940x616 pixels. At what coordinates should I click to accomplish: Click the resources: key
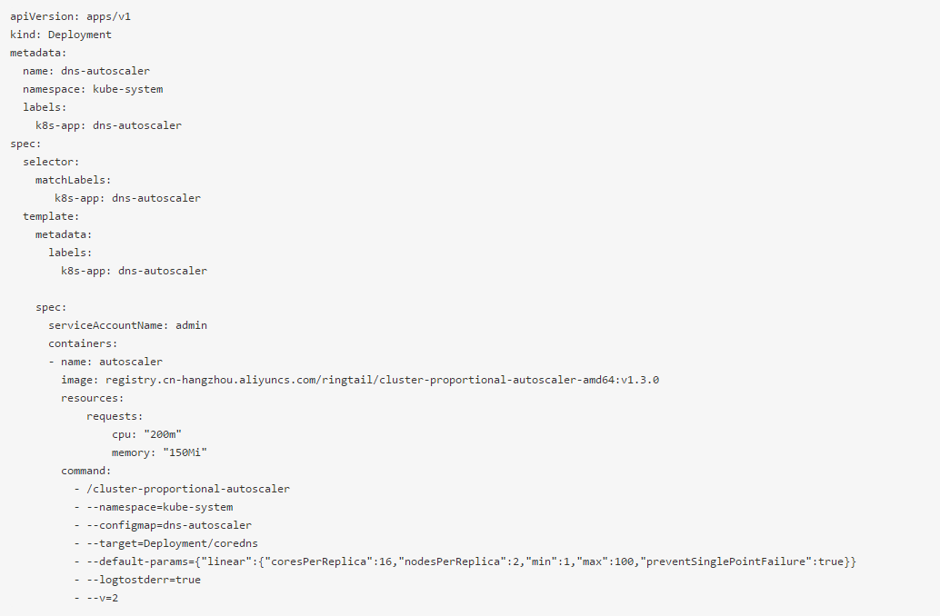pyautogui.click(x=93, y=398)
